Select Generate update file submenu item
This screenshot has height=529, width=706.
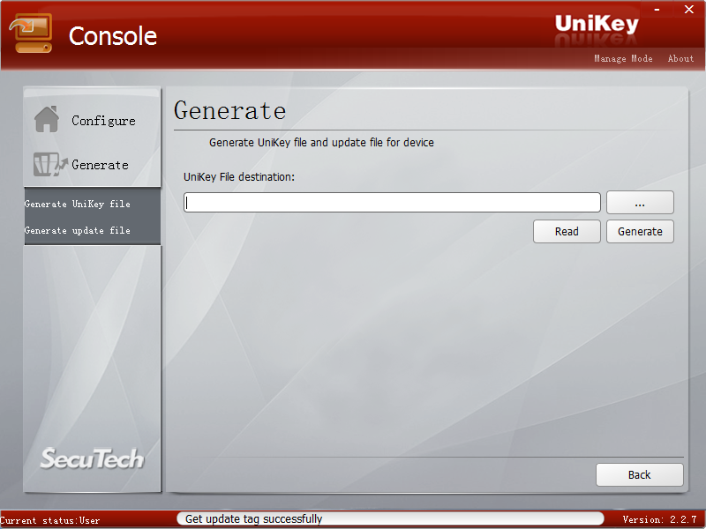point(78,230)
